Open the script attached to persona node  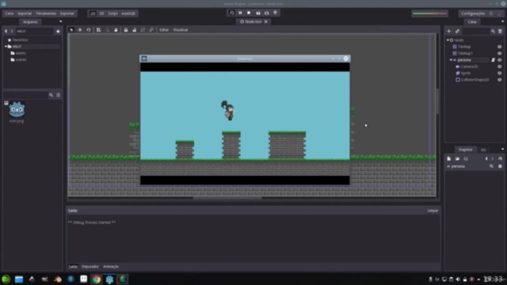coord(493,60)
